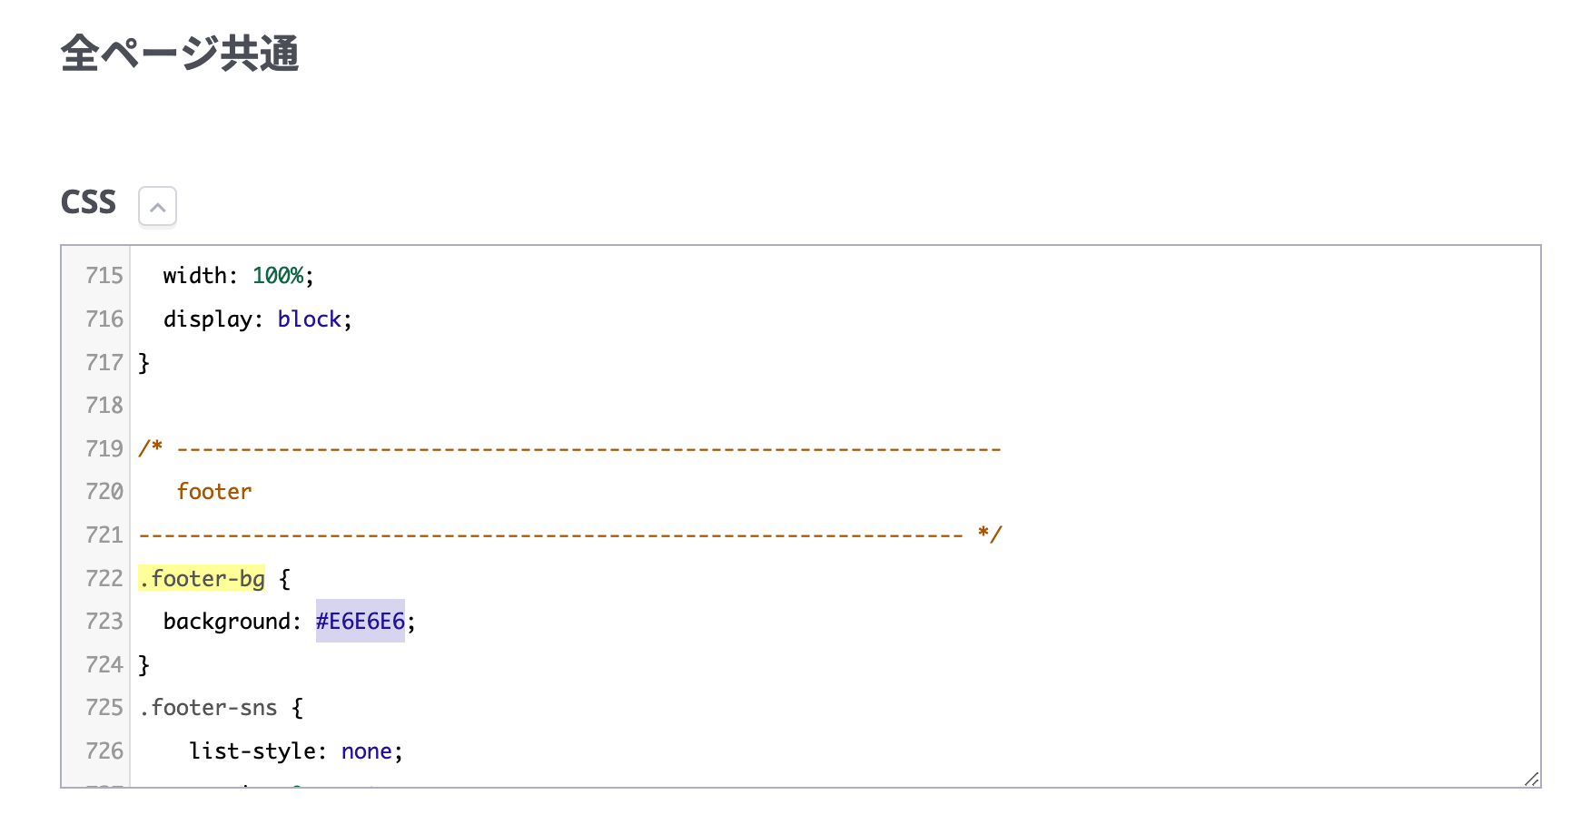Click the background property name

(226, 622)
